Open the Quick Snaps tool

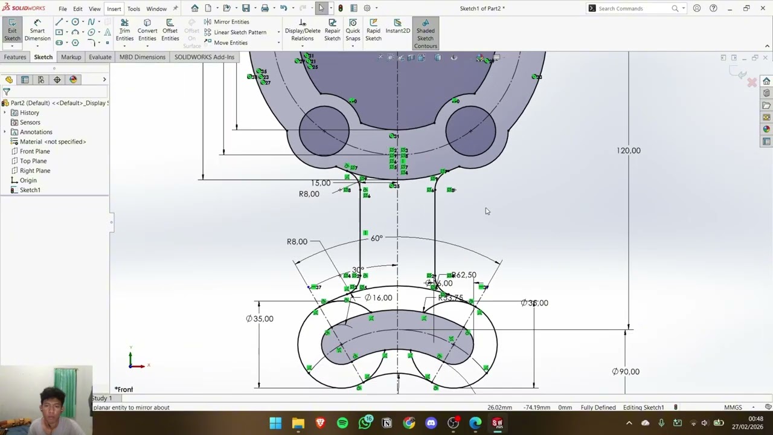[x=353, y=30]
